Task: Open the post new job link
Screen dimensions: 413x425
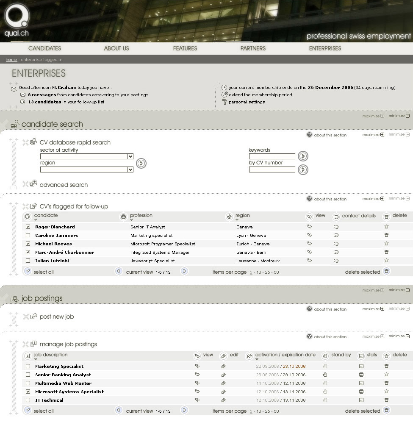Action: click(x=57, y=317)
